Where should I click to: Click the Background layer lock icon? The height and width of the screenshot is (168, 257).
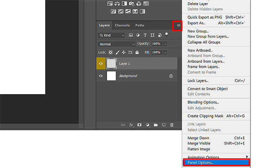click(x=171, y=76)
